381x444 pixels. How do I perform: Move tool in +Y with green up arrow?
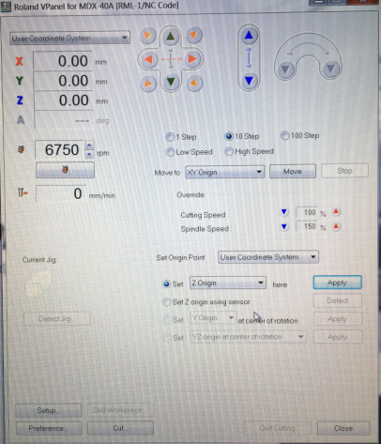coord(171,37)
